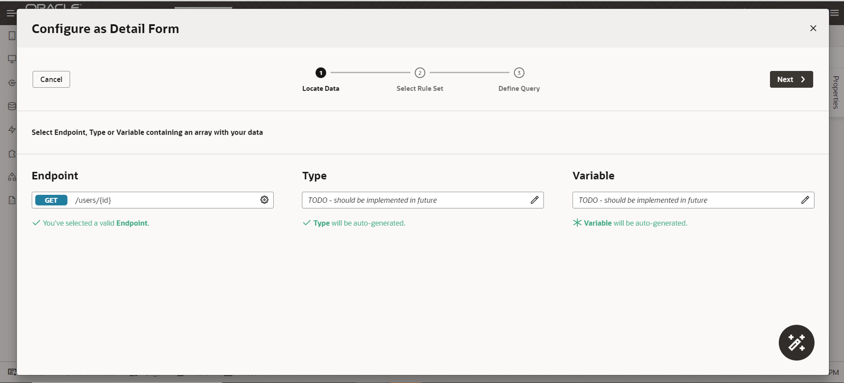The width and height of the screenshot is (844, 383).
Task: Click the magic wand floating button
Action: (x=796, y=342)
